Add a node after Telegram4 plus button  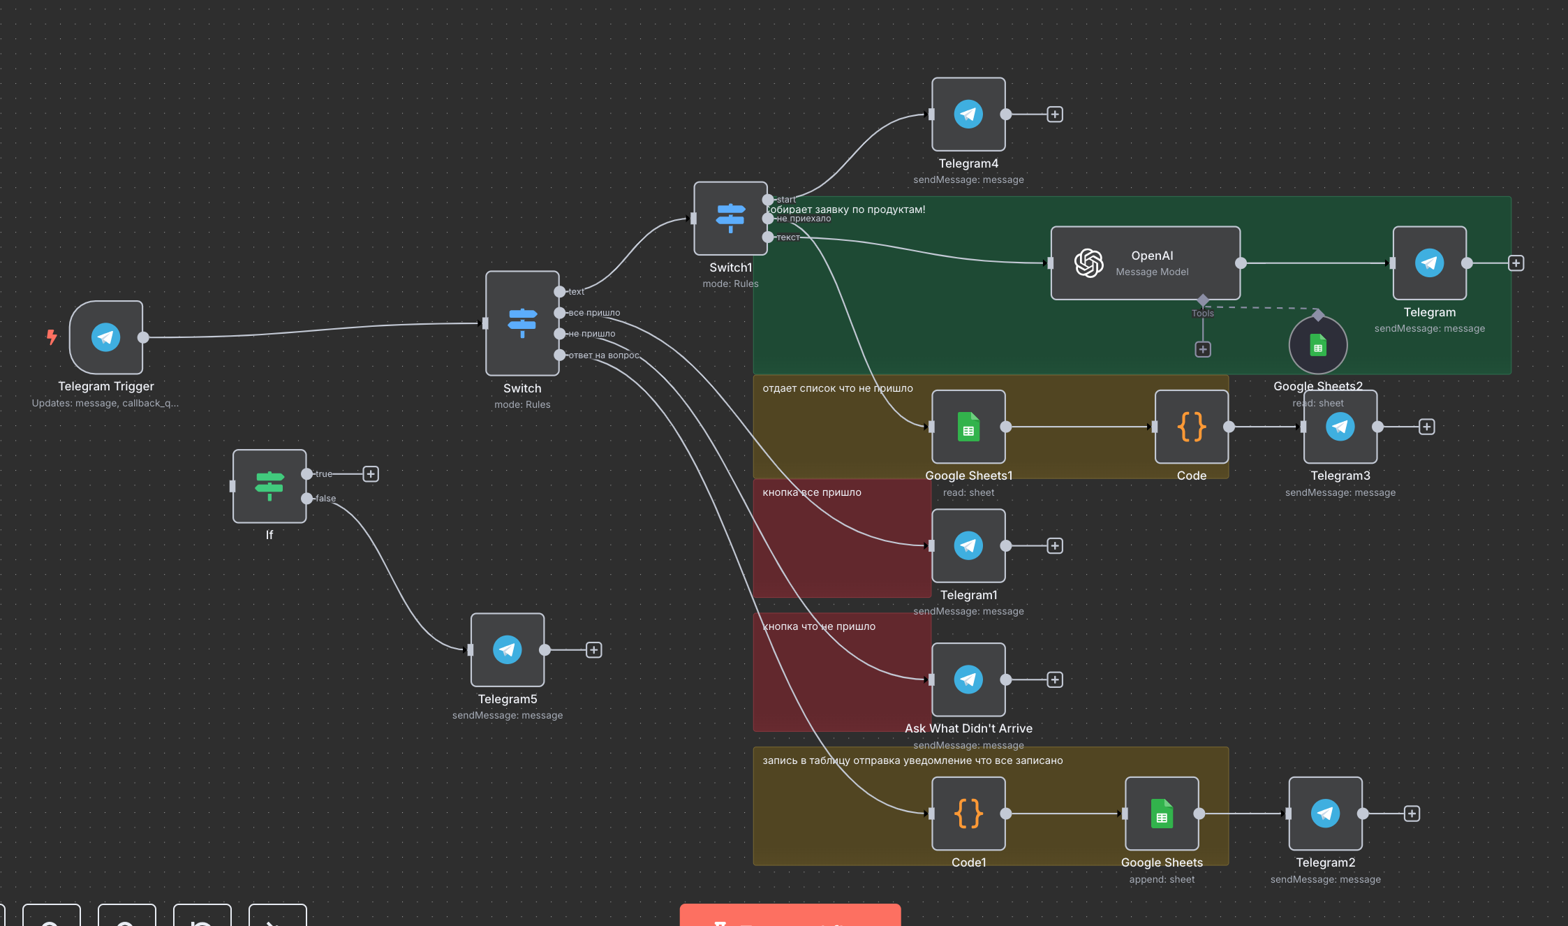point(1055,115)
